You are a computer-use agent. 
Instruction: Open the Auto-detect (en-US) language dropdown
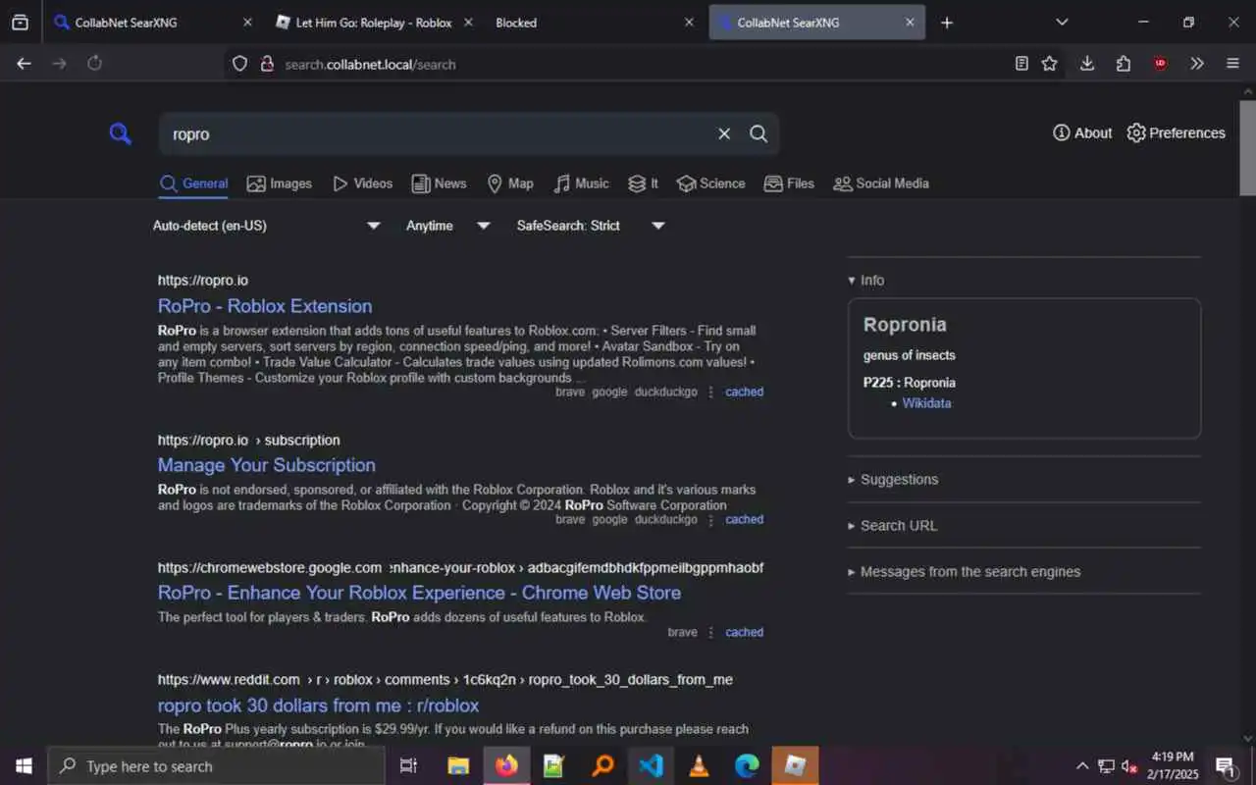click(x=266, y=226)
